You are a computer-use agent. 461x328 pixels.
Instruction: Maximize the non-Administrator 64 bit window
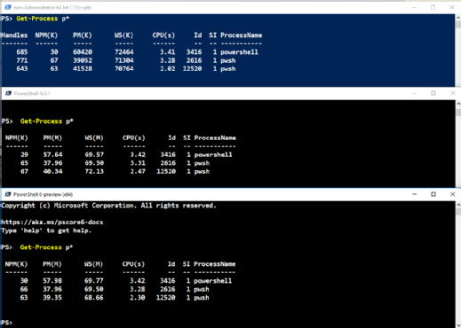pos(433,7)
